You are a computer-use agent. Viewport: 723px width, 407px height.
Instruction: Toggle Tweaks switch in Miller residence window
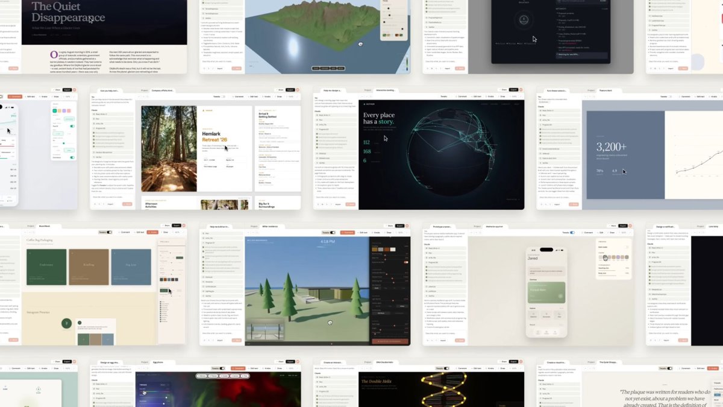click(x=333, y=232)
